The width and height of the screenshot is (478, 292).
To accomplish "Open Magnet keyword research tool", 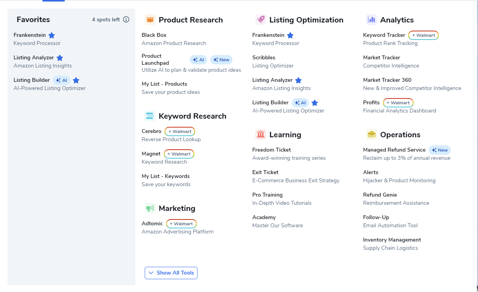I will point(151,154).
